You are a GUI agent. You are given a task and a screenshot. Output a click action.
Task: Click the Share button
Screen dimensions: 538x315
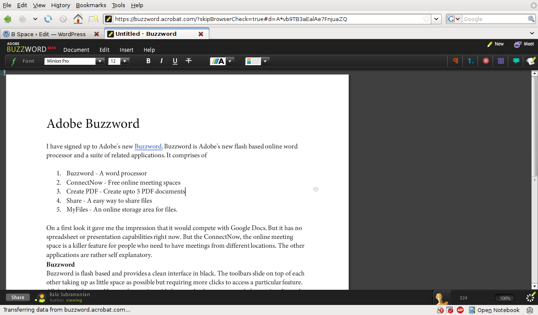coord(18,297)
